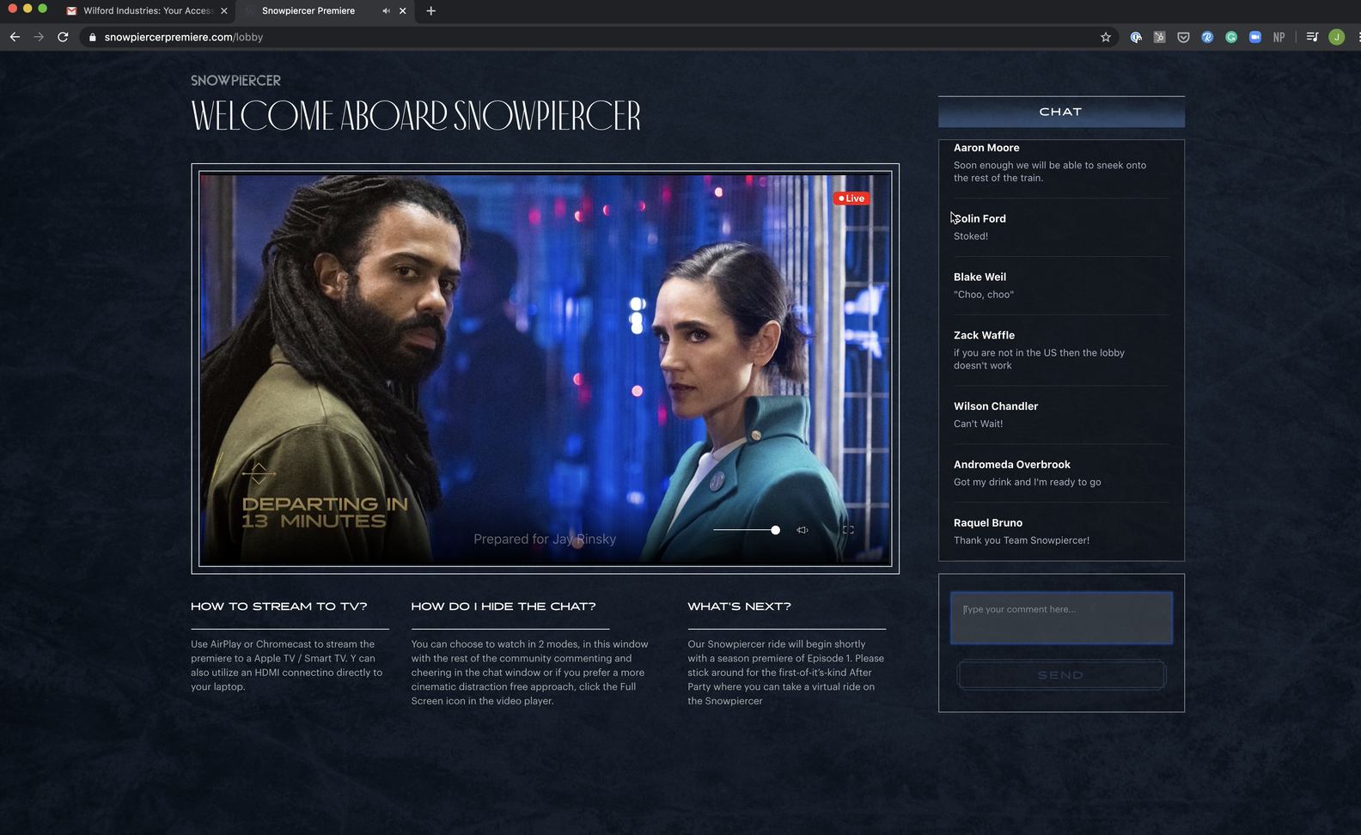Click the NP extension icon
The height and width of the screenshot is (835, 1361).
point(1279,37)
